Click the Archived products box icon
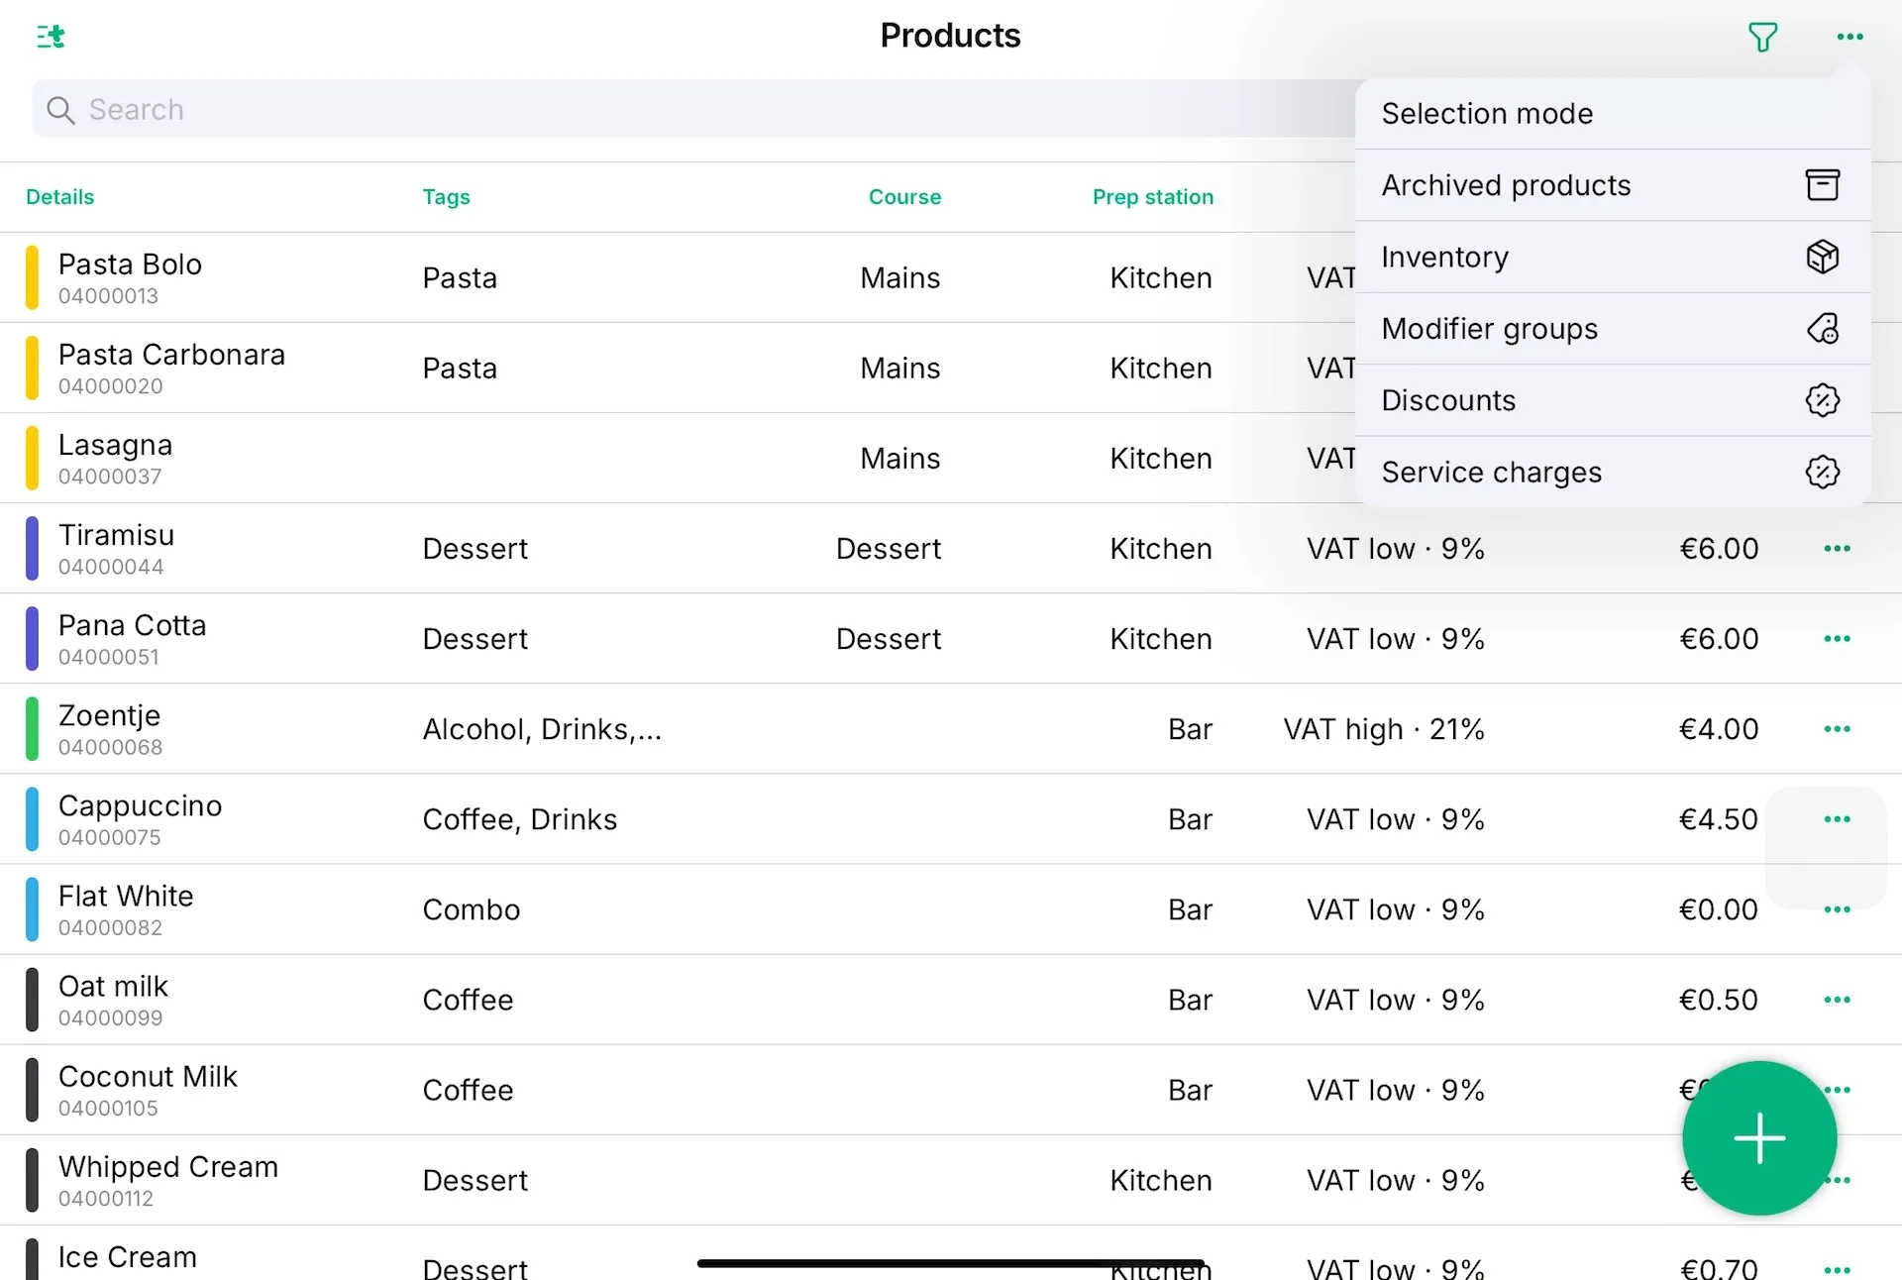Viewport: 1902px width, 1280px height. (1822, 185)
